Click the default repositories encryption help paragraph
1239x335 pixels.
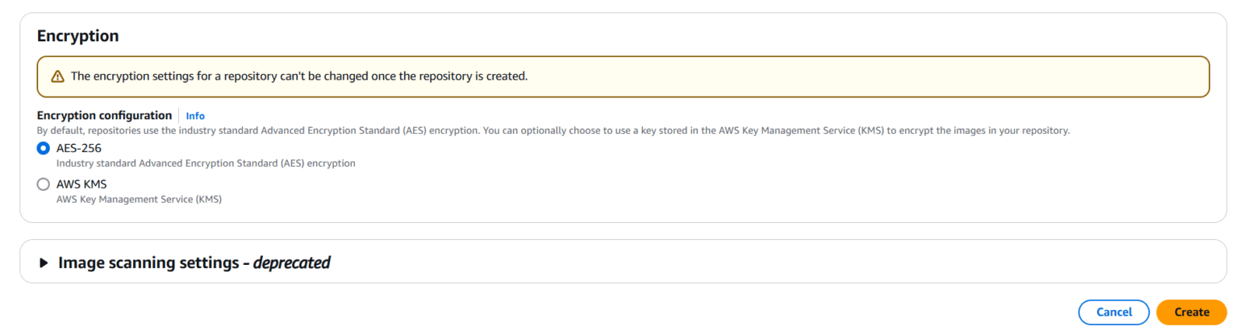553,130
